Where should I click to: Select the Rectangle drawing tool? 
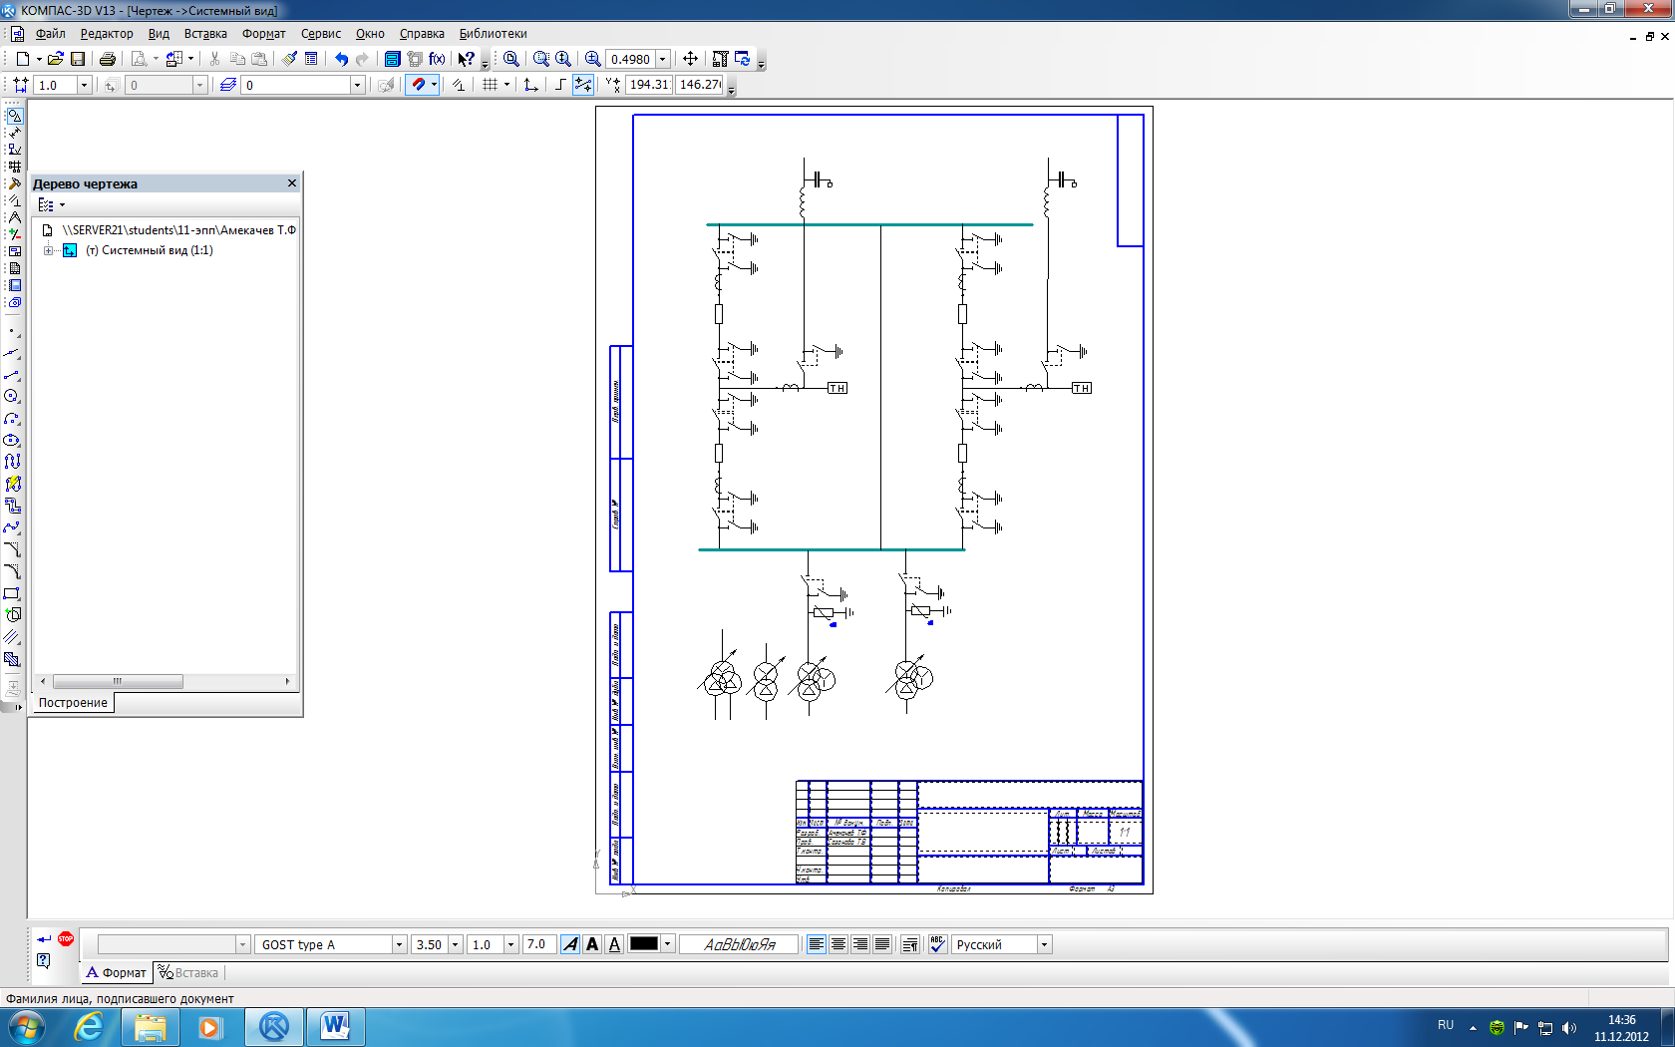click(12, 593)
